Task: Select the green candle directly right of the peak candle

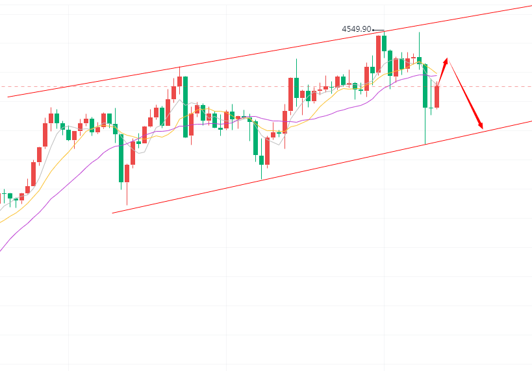Action: click(385, 43)
